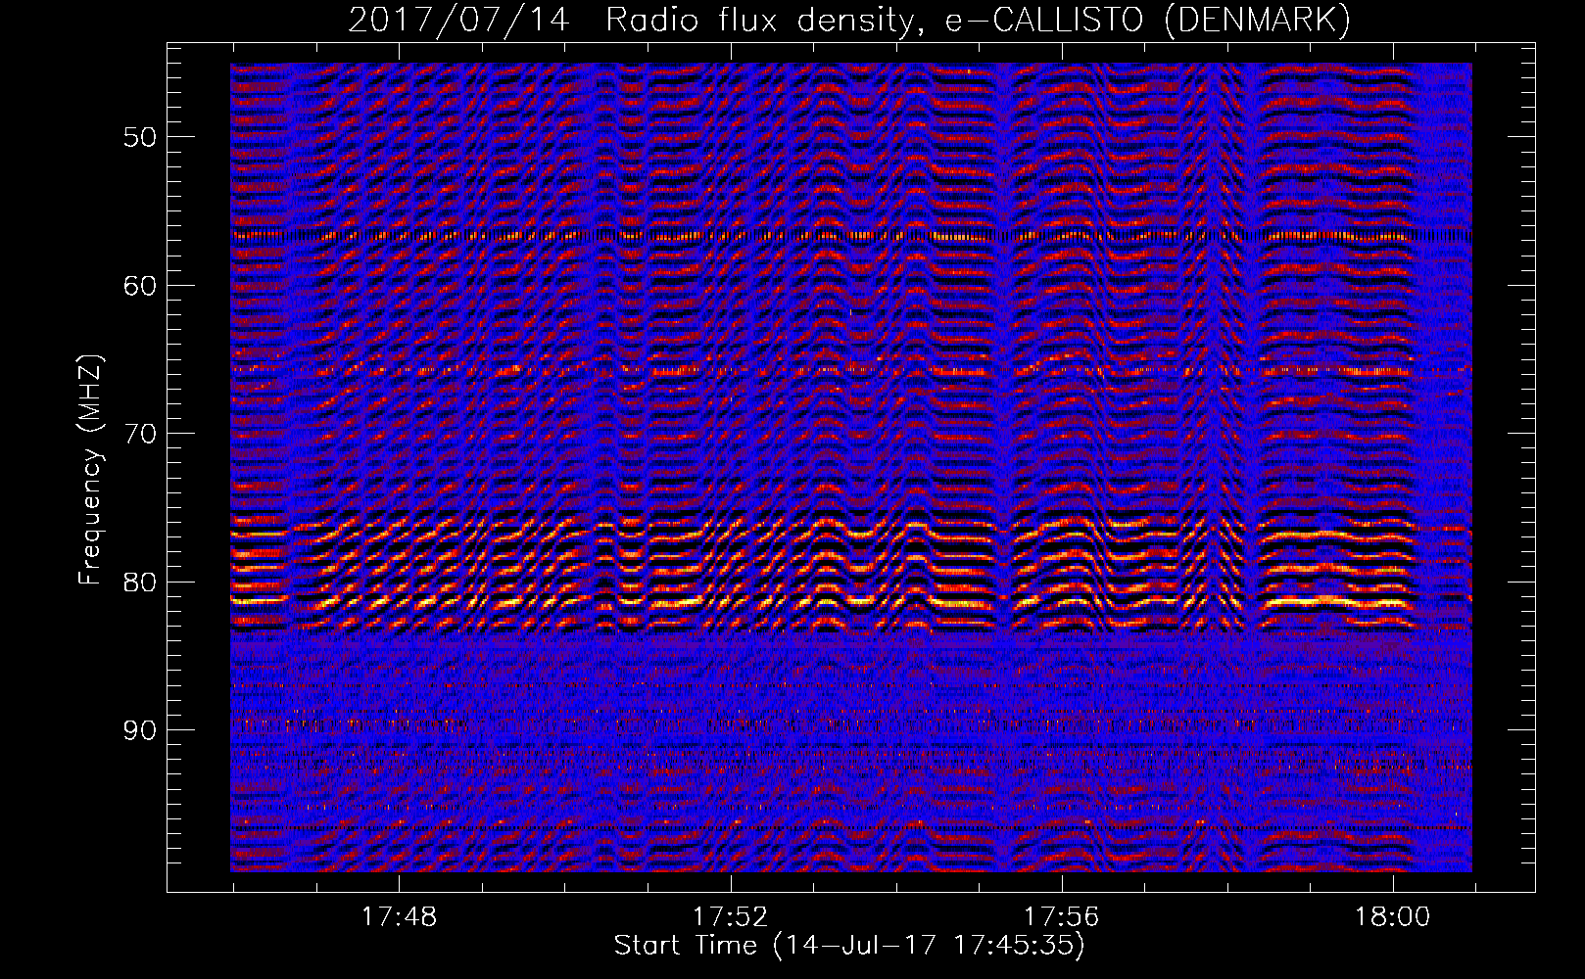The image size is (1585, 979).
Task: Click the 60 frequency tick label
Action: pyautogui.click(x=139, y=286)
